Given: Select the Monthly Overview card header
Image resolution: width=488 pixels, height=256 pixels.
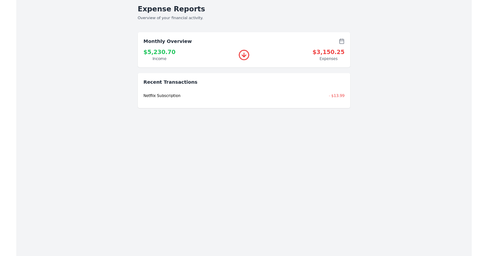Looking at the screenshot, I should (168, 41).
